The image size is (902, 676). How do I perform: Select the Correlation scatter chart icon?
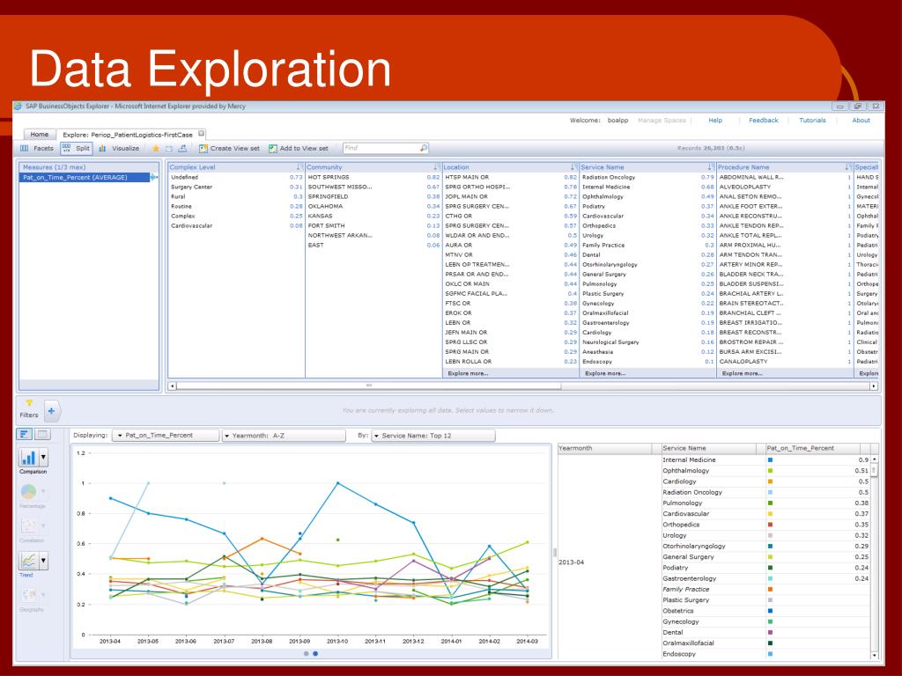[x=28, y=526]
